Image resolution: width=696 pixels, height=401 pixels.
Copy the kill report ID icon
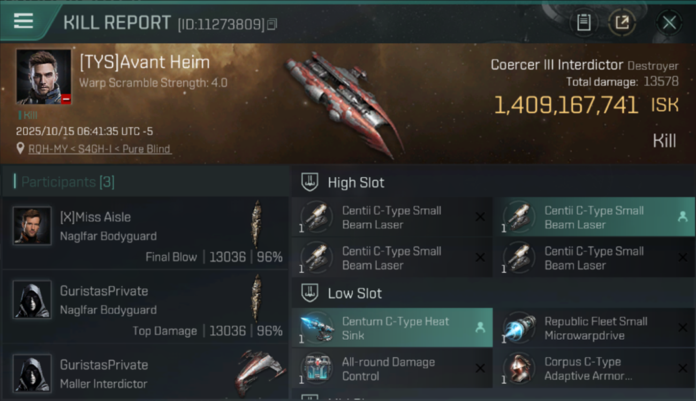click(272, 24)
